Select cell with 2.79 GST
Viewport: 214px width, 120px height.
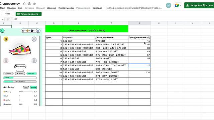pos(111,41)
